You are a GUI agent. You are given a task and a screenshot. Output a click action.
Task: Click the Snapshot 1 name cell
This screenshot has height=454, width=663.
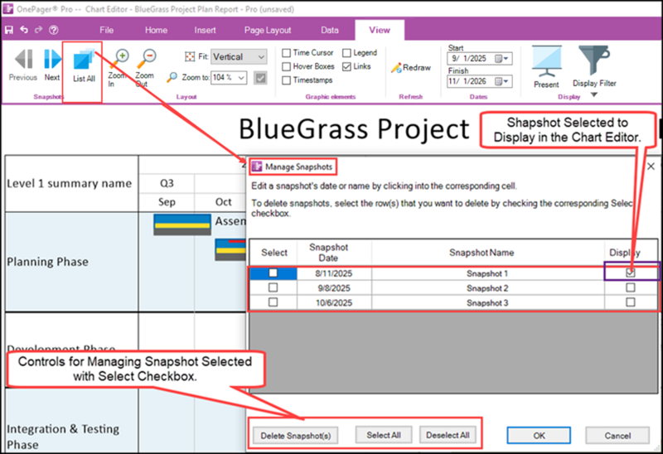[x=487, y=273]
